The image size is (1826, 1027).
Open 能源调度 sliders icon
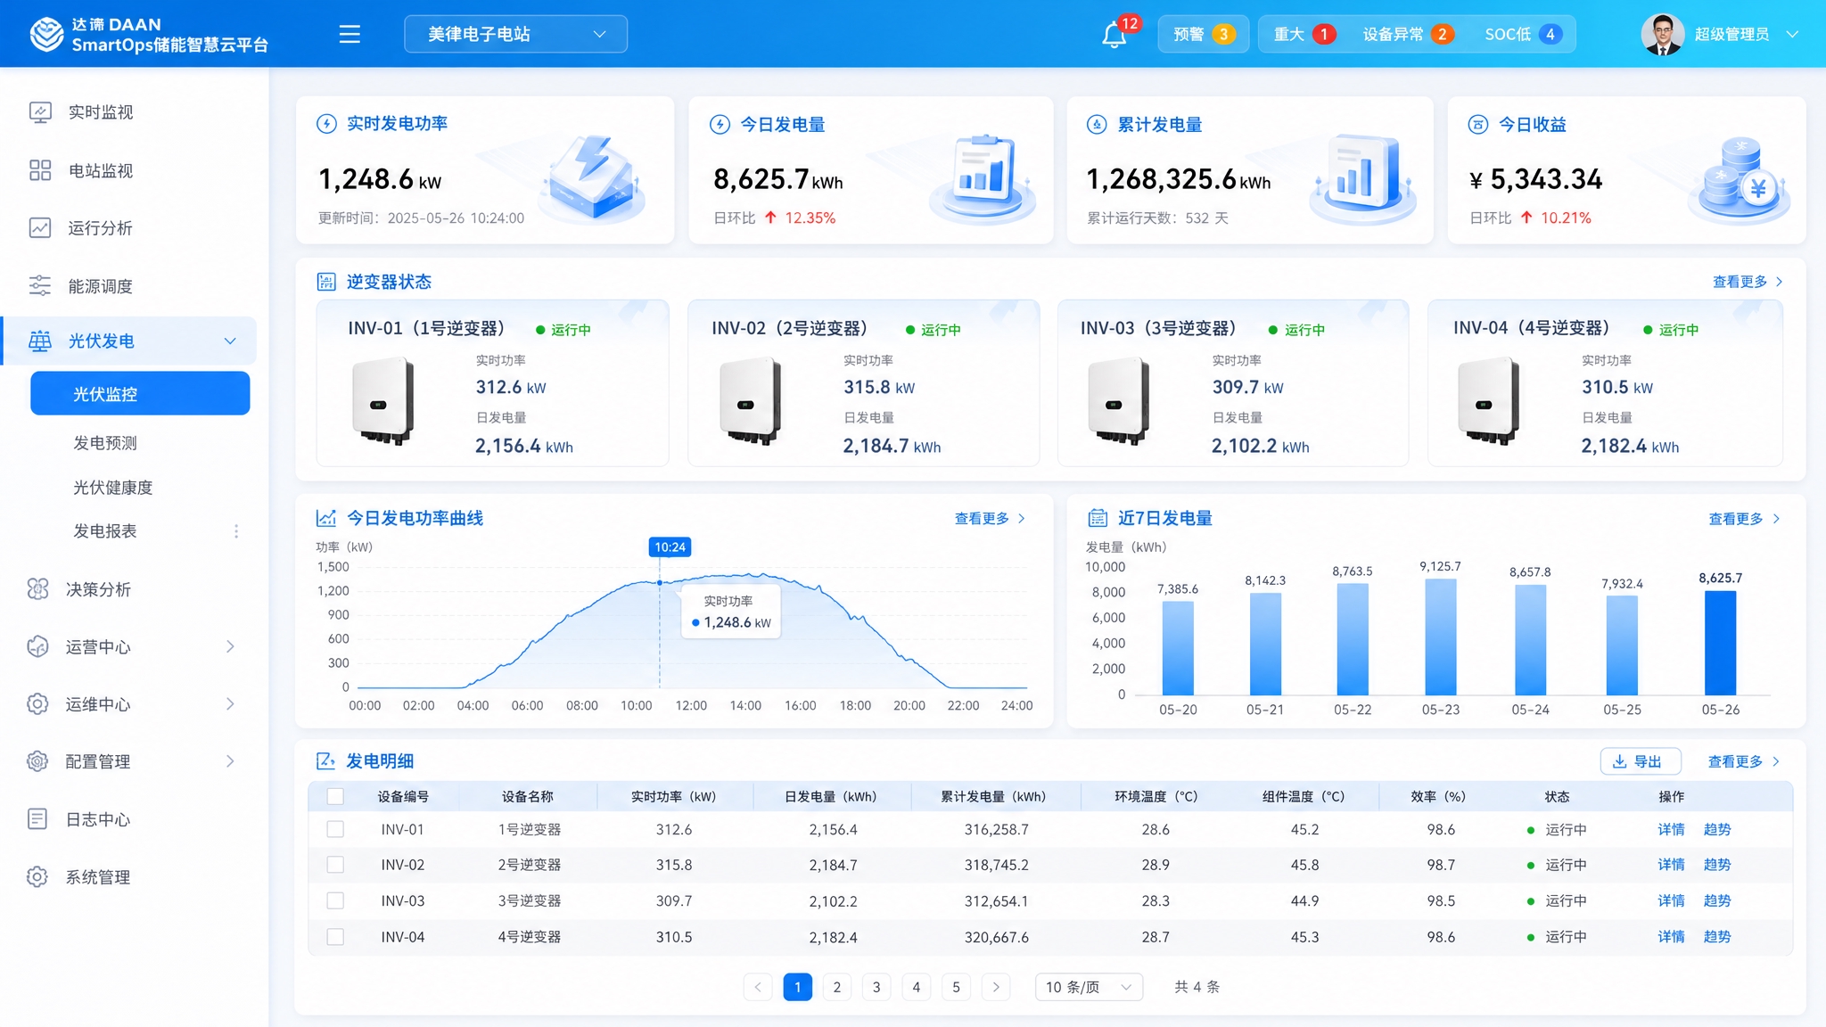tap(40, 285)
